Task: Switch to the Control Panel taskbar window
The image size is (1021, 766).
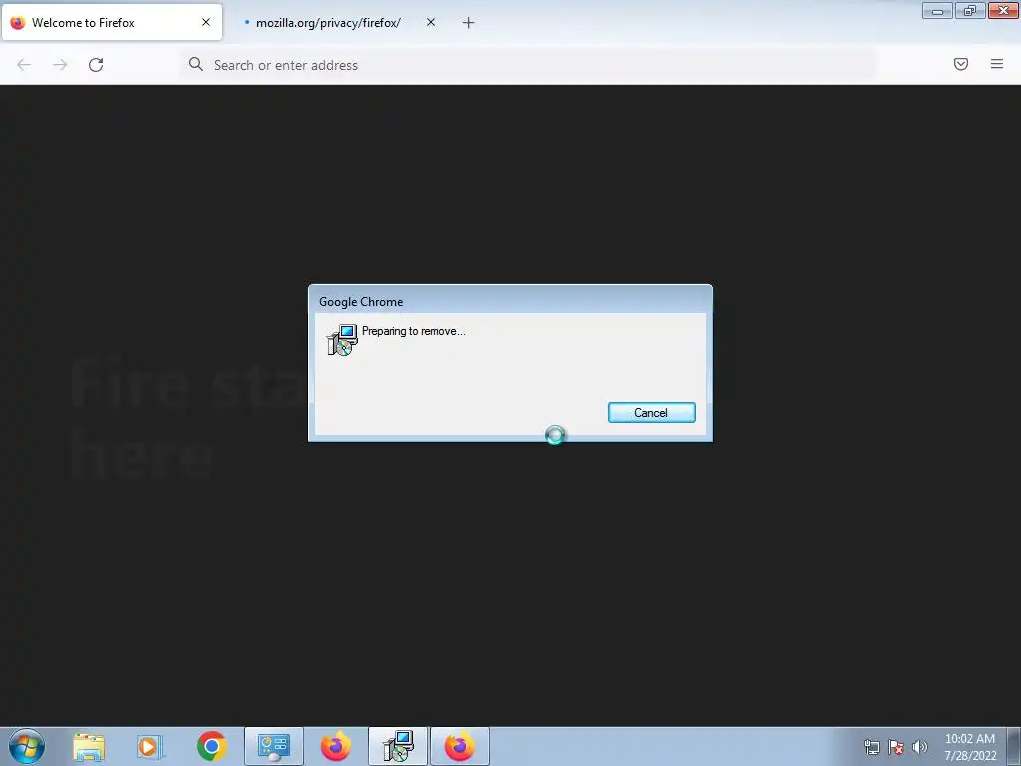Action: click(273, 747)
